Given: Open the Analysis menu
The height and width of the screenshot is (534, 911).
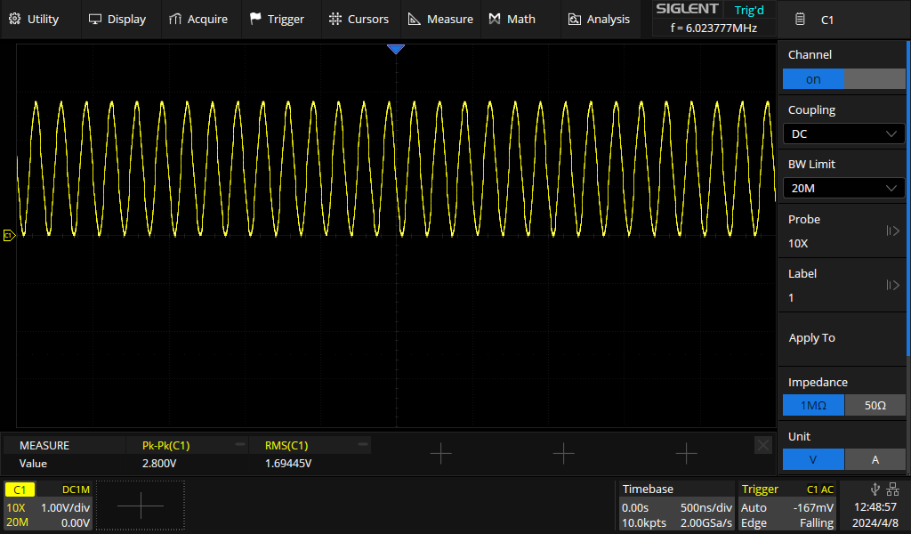Looking at the screenshot, I should [x=599, y=19].
